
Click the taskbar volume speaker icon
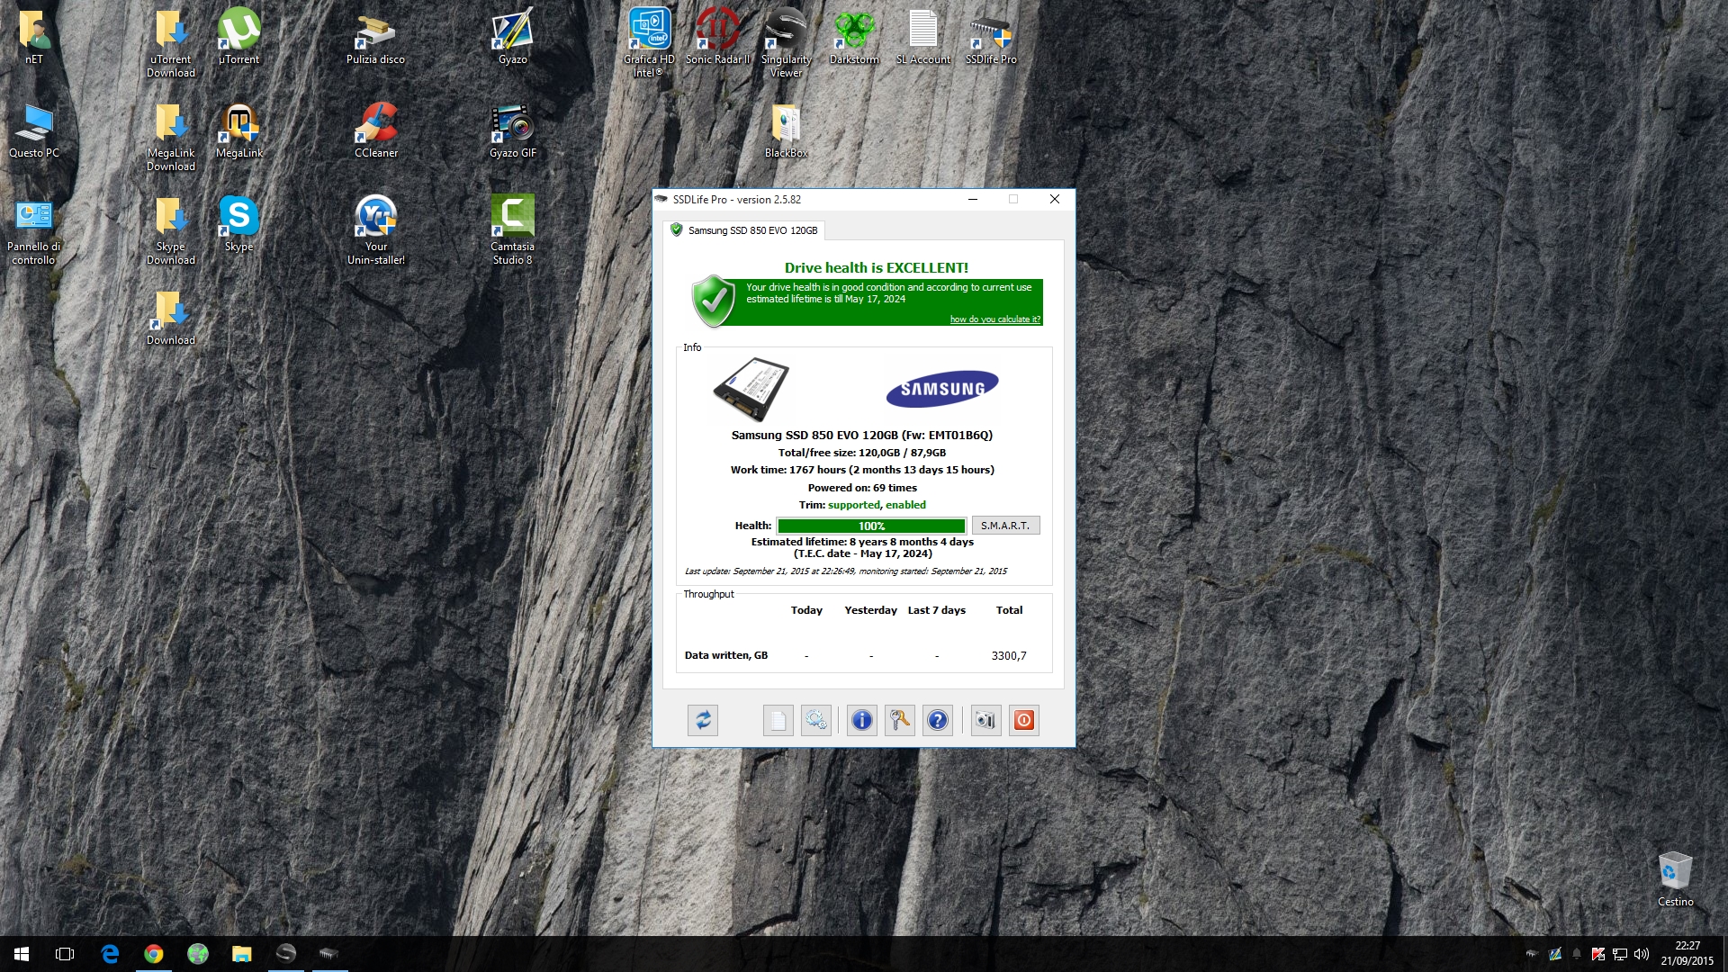pos(1641,954)
